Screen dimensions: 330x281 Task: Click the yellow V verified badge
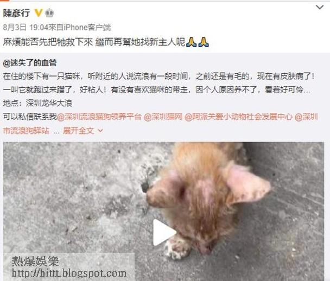[x=39, y=13]
